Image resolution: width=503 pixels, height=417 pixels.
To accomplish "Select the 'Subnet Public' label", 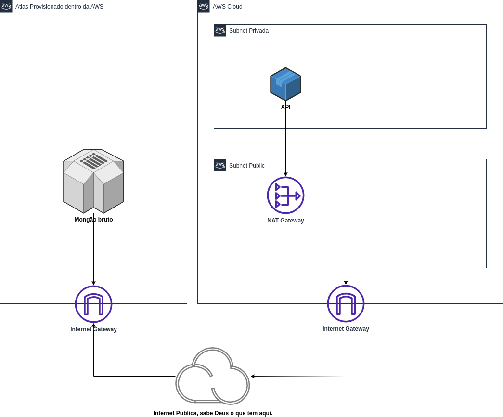I will (246, 166).
